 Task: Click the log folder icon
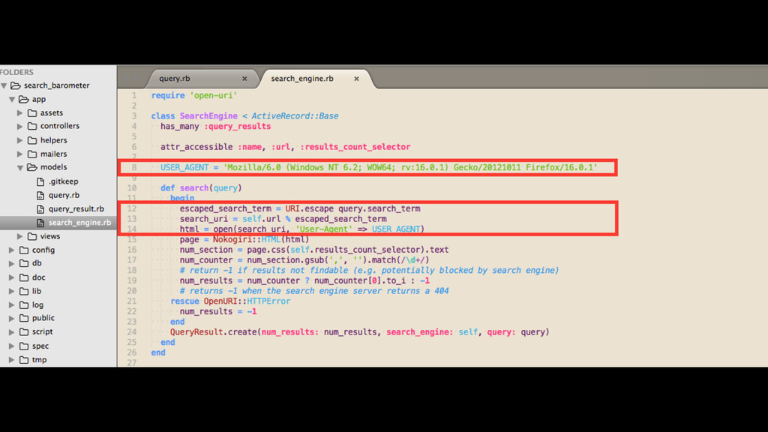[x=24, y=305]
